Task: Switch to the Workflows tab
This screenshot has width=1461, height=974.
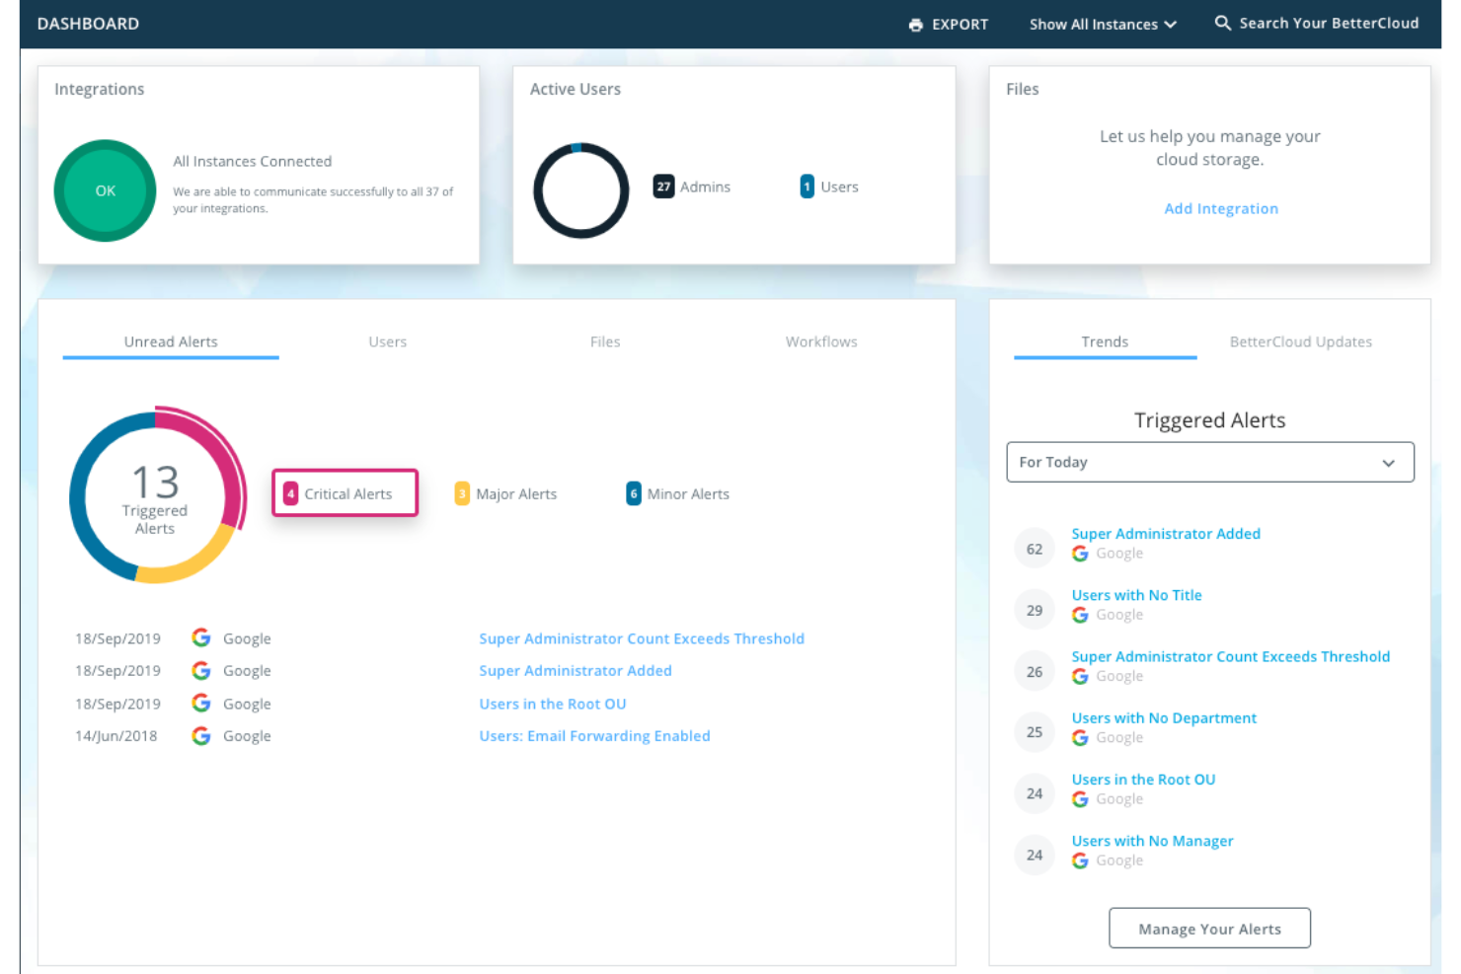Action: [x=820, y=341]
